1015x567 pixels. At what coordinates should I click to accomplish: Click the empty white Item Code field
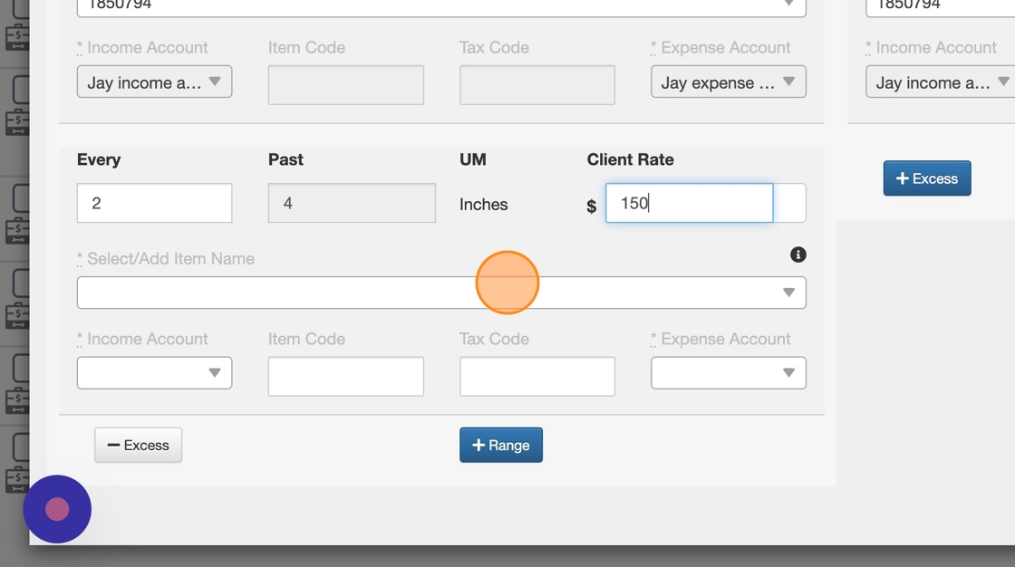pyautogui.click(x=345, y=376)
